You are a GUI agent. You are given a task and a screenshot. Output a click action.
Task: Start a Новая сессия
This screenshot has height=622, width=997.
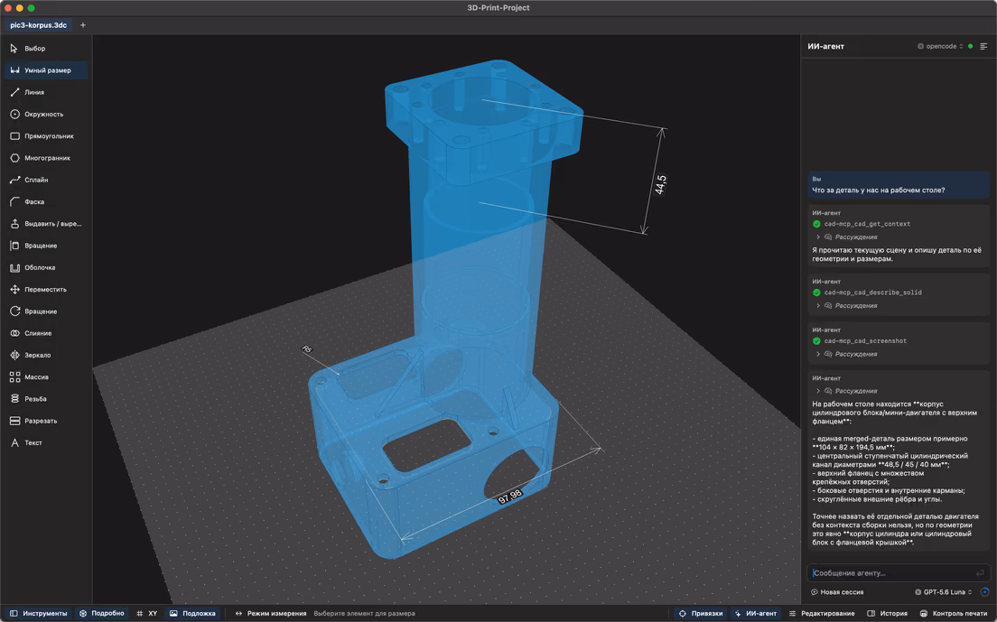pyautogui.click(x=837, y=592)
